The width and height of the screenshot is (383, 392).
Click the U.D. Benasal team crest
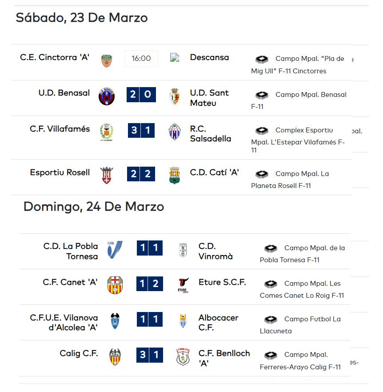click(x=107, y=96)
